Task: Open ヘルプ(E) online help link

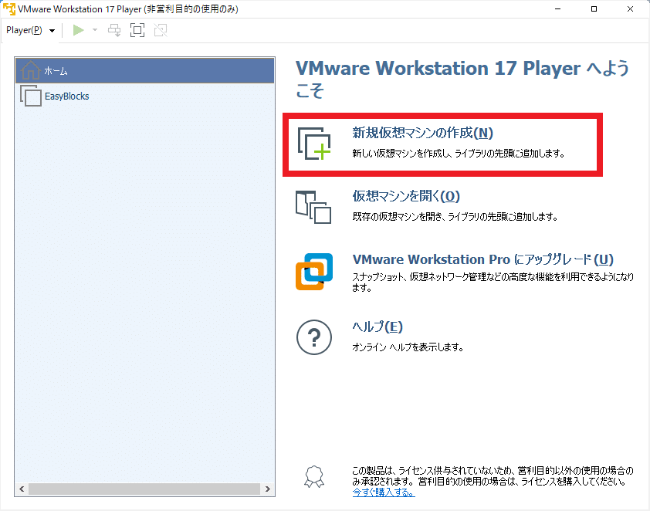Action: [x=377, y=327]
